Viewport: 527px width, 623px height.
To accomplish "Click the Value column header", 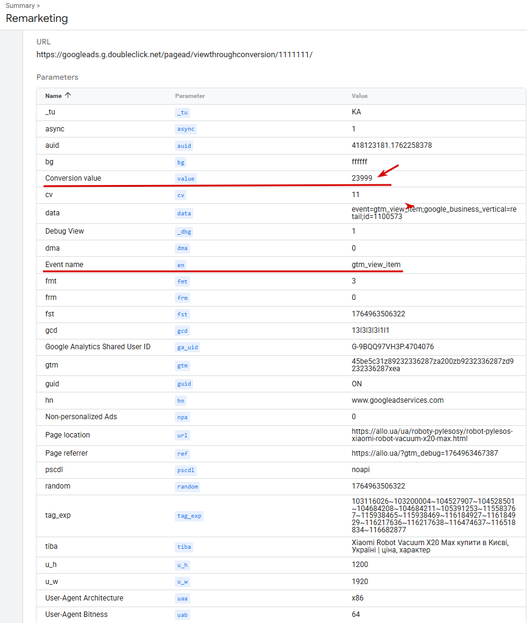I will click(x=359, y=96).
